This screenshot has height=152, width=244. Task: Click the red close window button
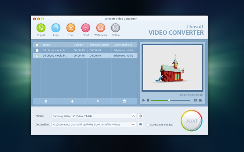[34, 19]
